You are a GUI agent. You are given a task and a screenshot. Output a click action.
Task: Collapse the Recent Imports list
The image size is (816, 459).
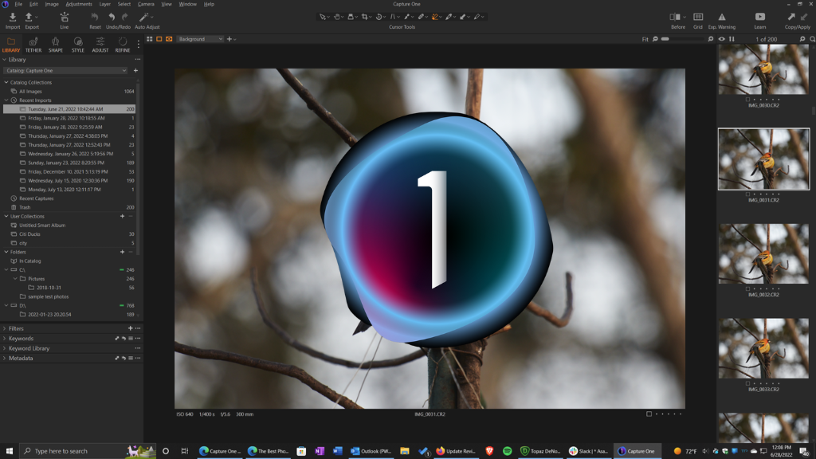pyautogui.click(x=6, y=100)
